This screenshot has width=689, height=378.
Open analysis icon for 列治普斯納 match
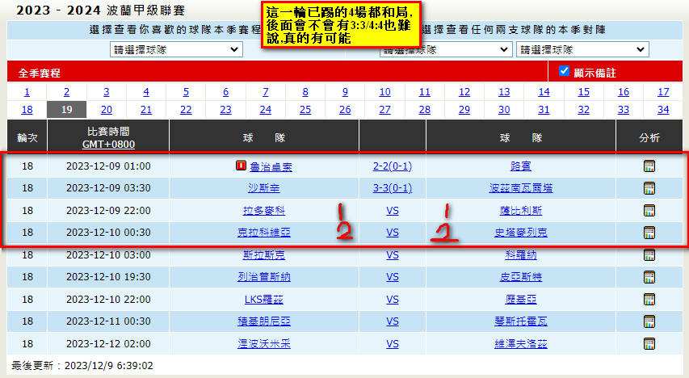tap(649, 276)
